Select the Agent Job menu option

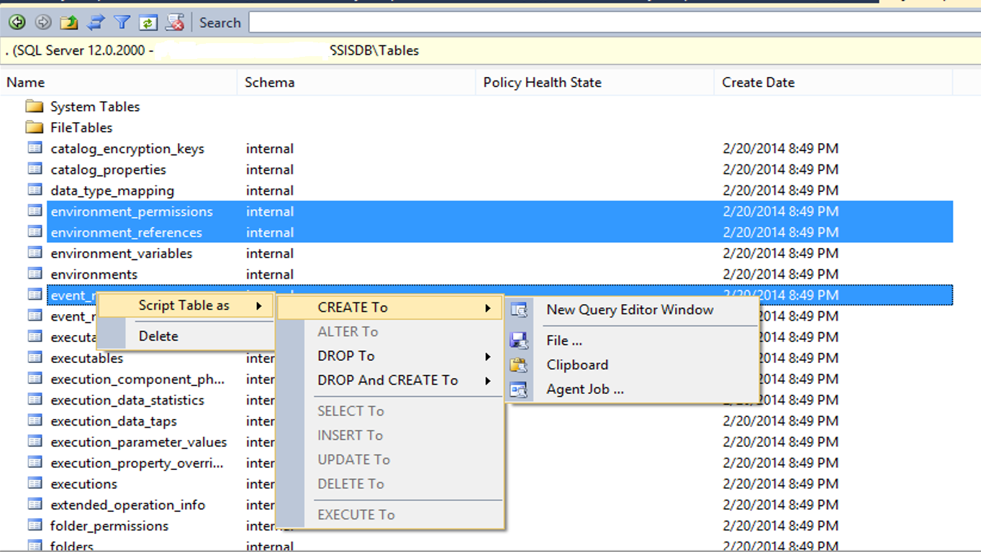[584, 389]
